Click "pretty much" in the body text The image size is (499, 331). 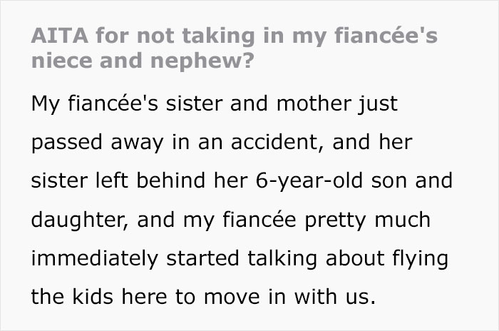pos(368,220)
